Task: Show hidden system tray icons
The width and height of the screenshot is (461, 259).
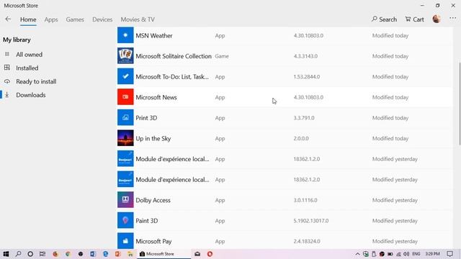Action: click(x=357, y=254)
